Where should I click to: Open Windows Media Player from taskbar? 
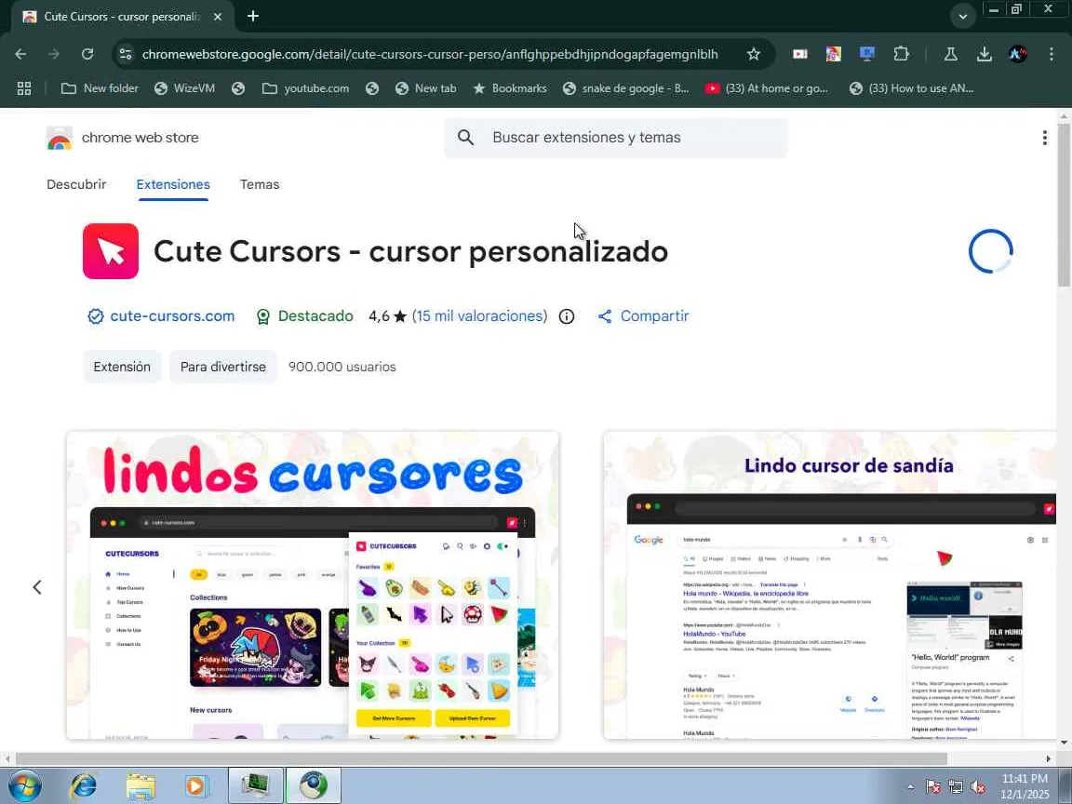[196, 785]
